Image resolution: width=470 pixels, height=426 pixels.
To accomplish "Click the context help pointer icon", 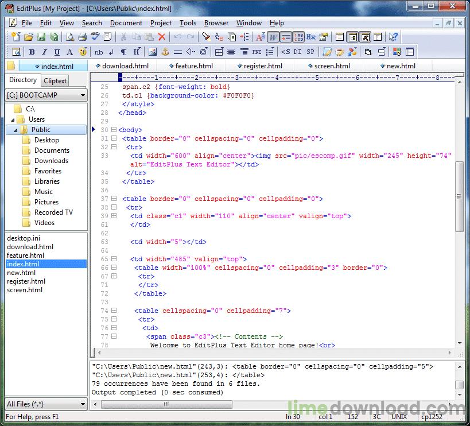I will coord(393,37).
